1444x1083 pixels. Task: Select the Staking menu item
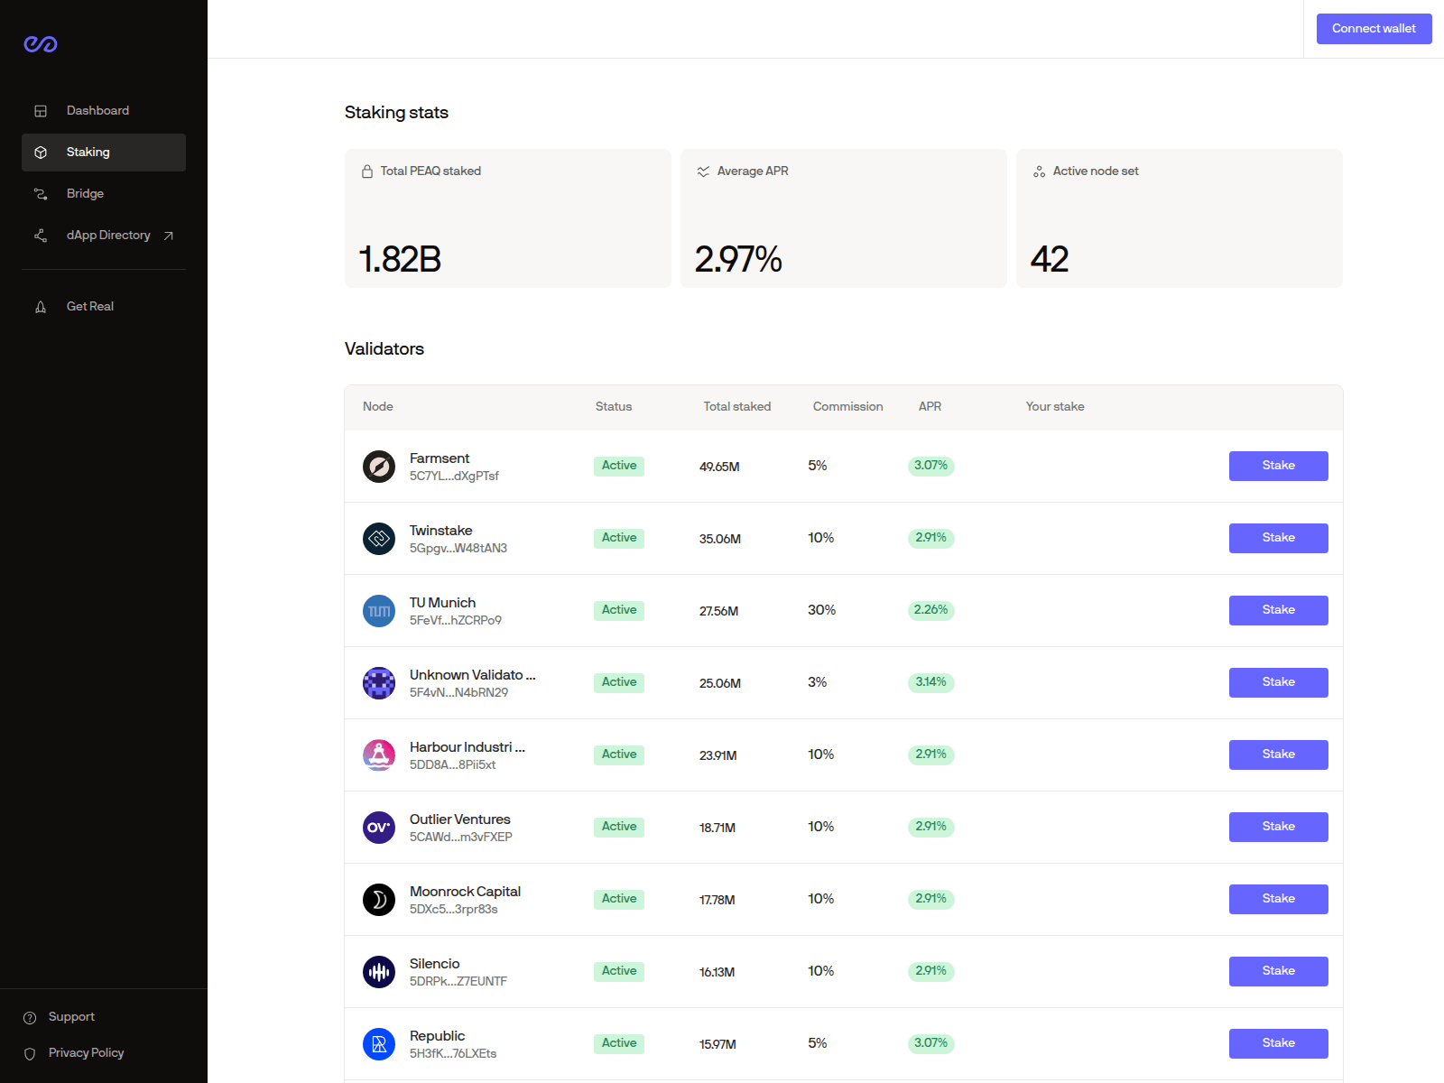[x=104, y=153]
